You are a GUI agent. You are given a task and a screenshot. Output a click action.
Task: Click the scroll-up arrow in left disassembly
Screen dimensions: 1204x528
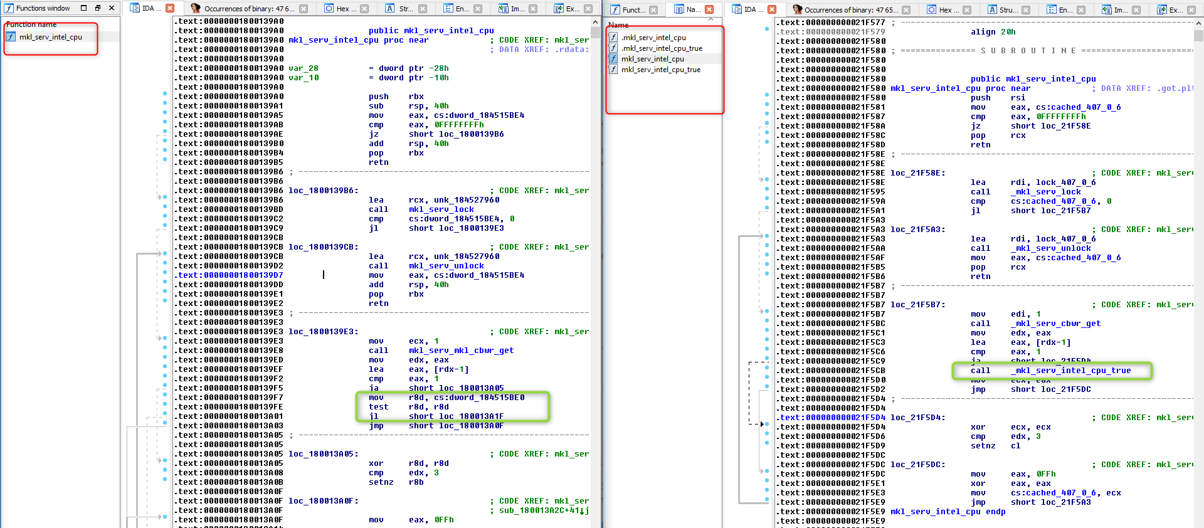(595, 21)
